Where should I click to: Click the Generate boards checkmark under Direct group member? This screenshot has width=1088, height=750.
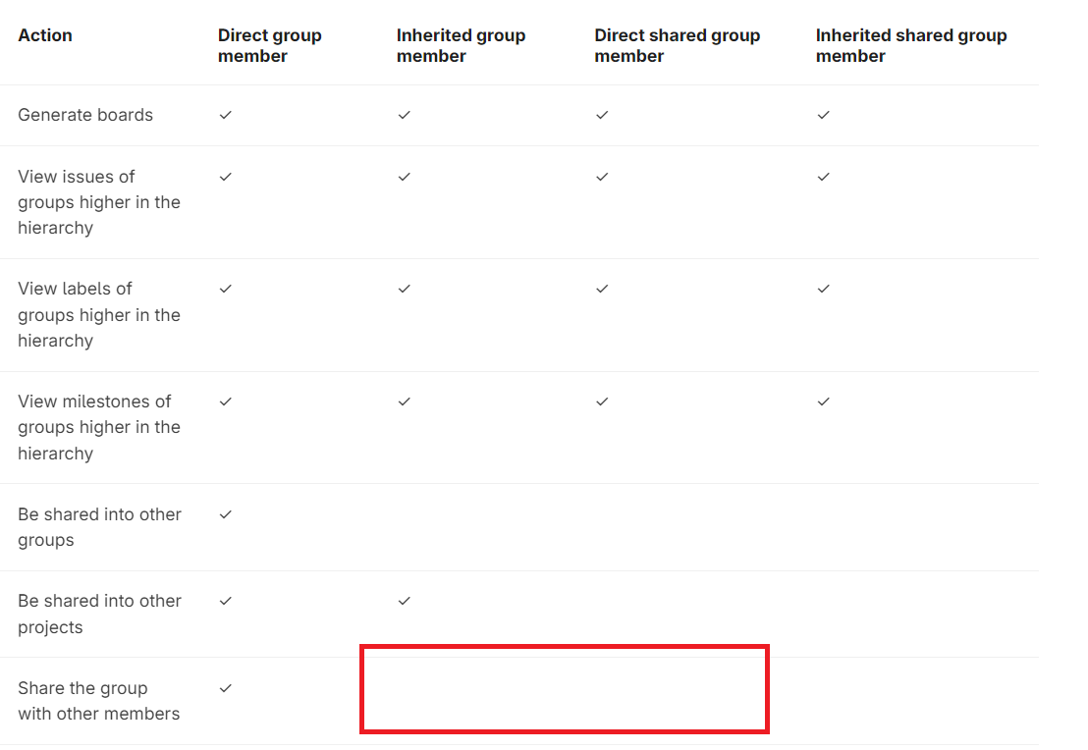coord(226,115)
